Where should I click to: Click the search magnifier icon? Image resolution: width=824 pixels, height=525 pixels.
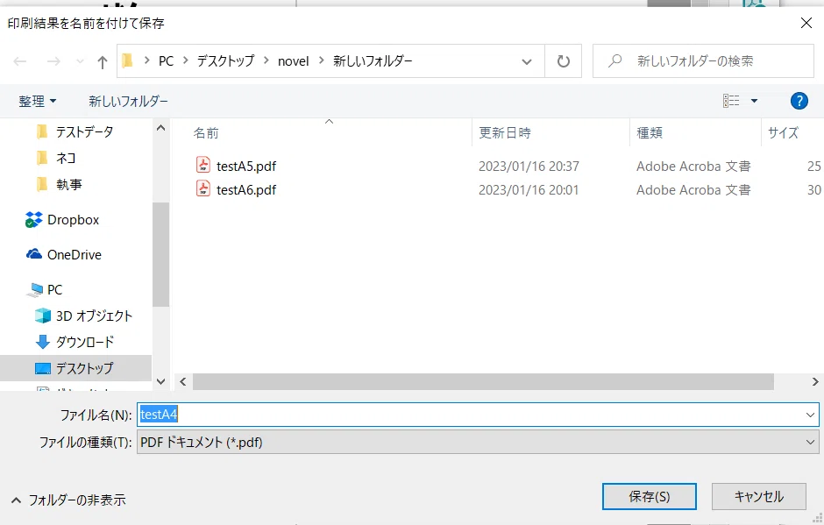click(x=614, y=61)
